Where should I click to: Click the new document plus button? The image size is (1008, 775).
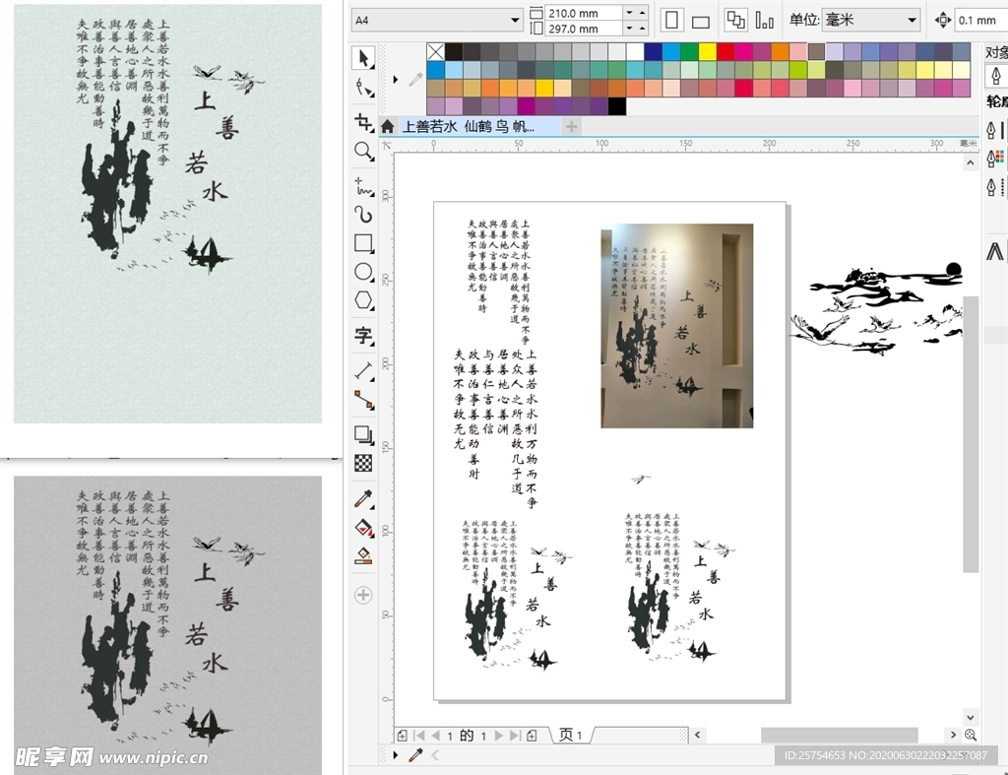point(572,126)
